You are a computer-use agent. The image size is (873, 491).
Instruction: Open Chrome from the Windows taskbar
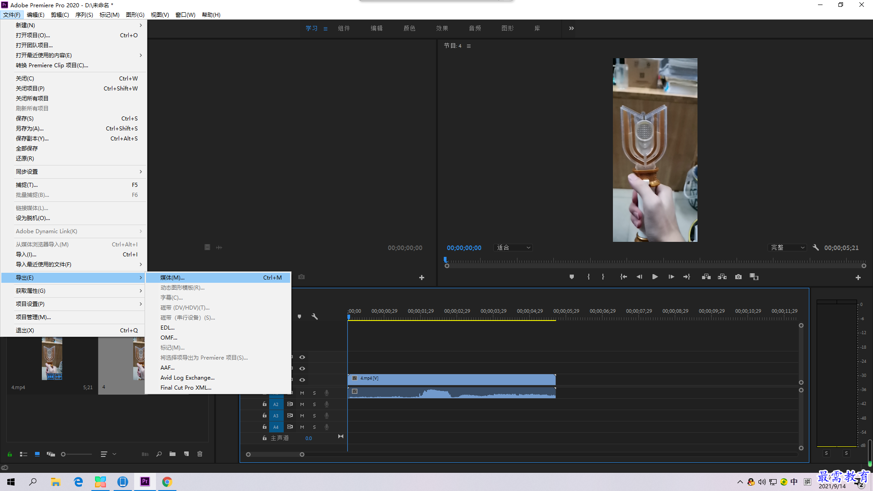click(167, 482)
